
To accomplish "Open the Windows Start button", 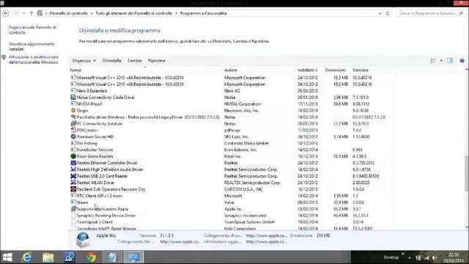I will pyautogui.click(x=7, y=257).
